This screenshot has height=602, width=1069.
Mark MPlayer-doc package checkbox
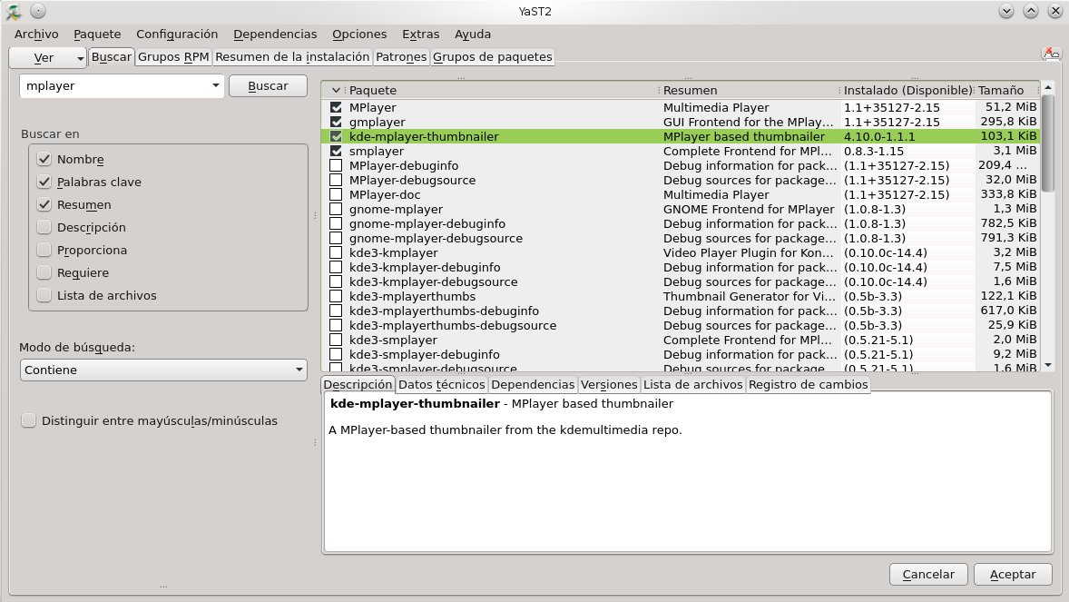click(x=336, y=194)
